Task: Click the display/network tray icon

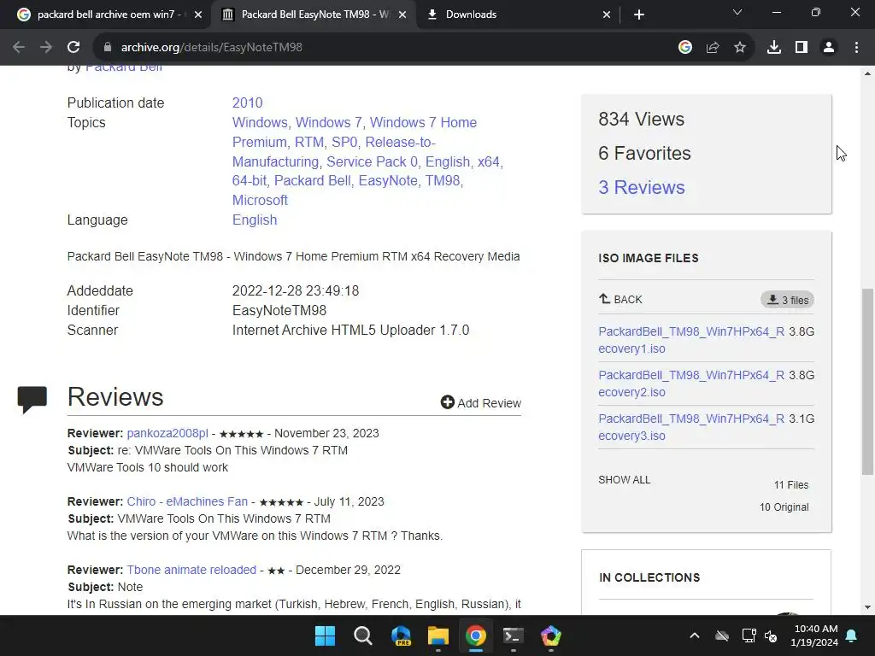Action: 749,635
